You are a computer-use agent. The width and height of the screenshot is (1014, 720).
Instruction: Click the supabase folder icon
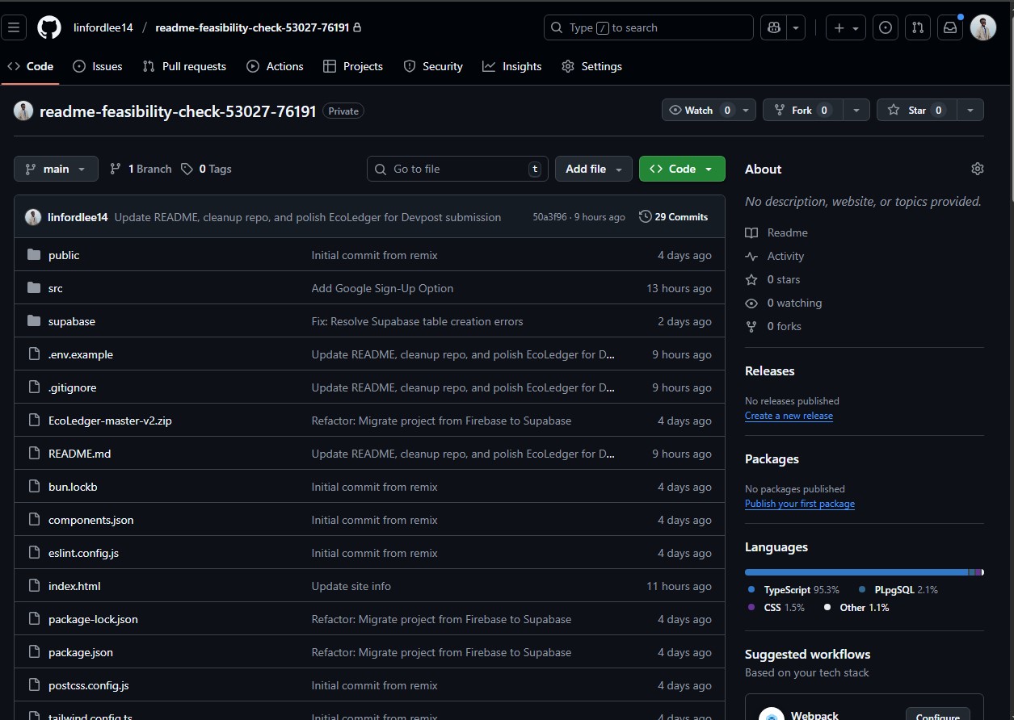coord(34,321)
